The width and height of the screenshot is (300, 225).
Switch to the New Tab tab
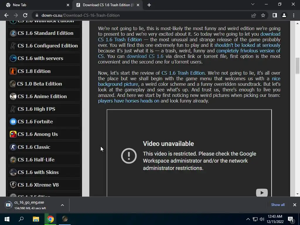[x=36, y=5]
